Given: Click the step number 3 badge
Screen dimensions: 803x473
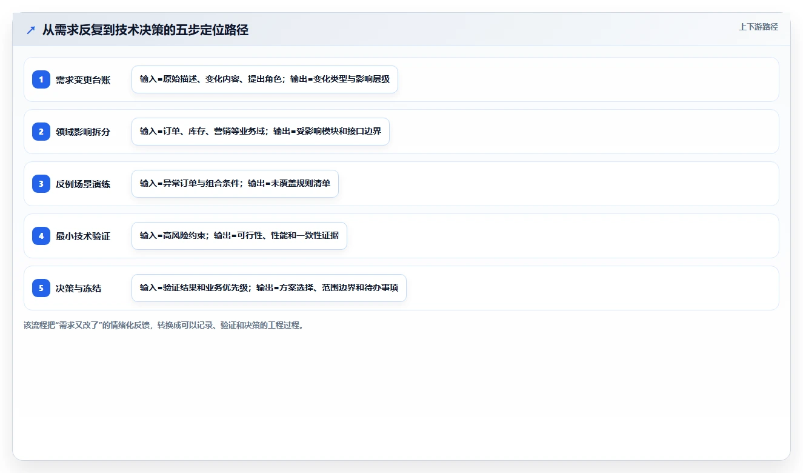Looking at the screenshot, I should (41, 184).
